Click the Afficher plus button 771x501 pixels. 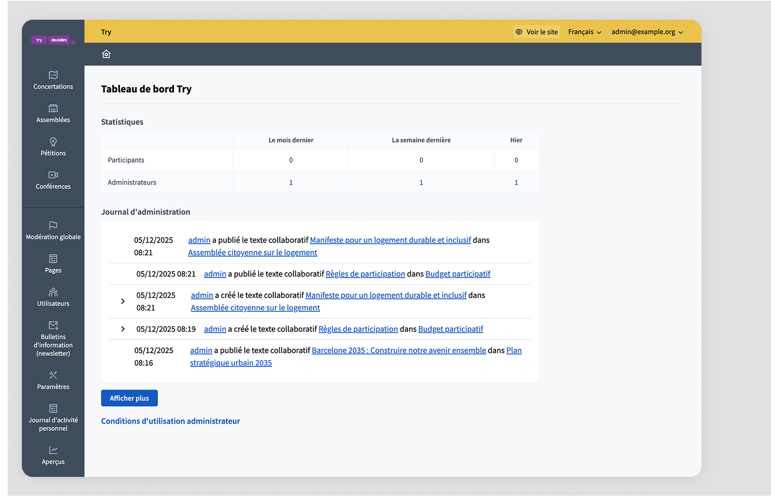[129, 398]
